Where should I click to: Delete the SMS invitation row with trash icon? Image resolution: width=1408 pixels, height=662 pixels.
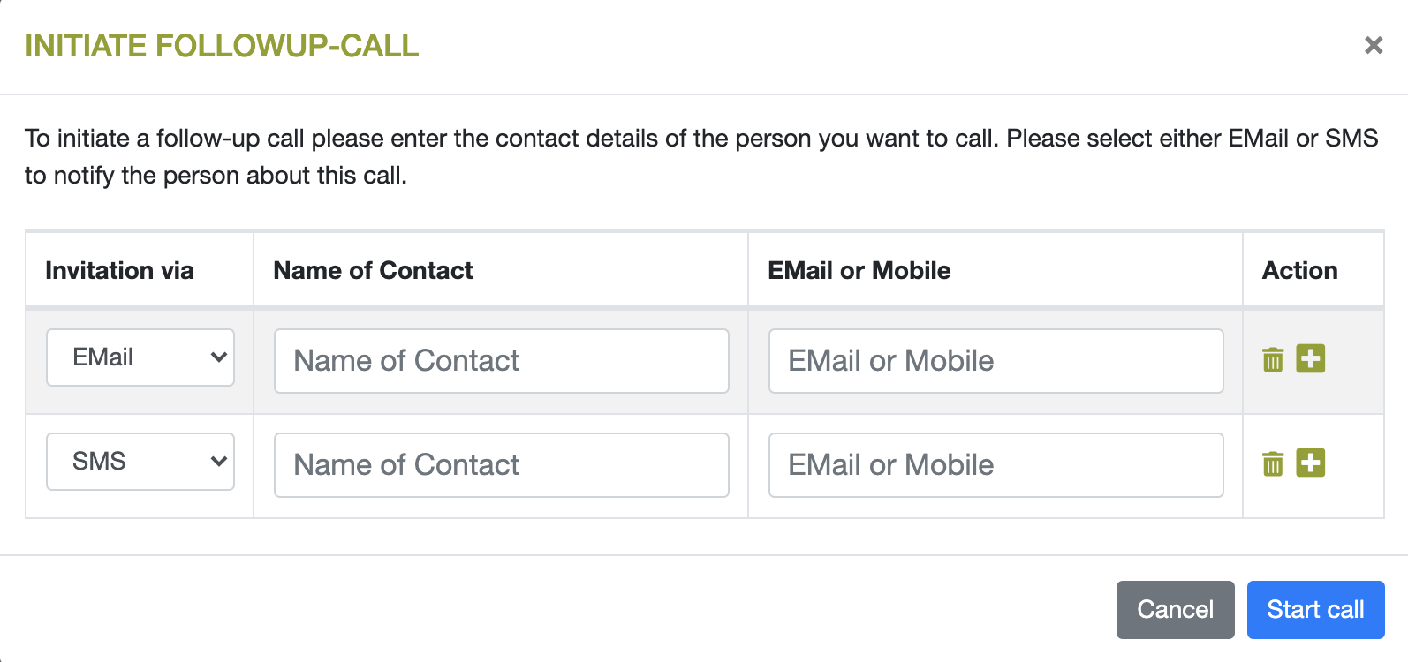coord(1273,463)
